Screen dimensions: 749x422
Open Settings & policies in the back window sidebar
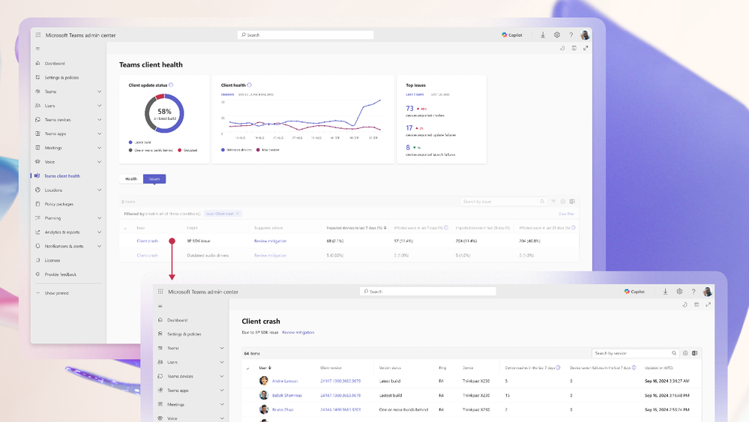coord(61,77)
